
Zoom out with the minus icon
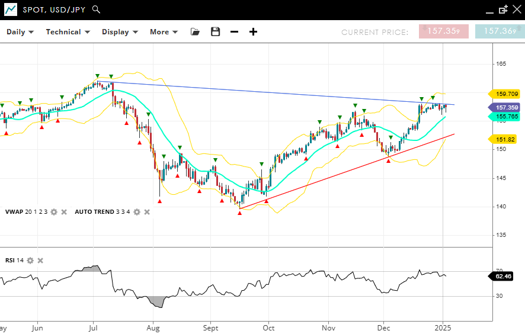pyautogui.click(x=234, y=32)
